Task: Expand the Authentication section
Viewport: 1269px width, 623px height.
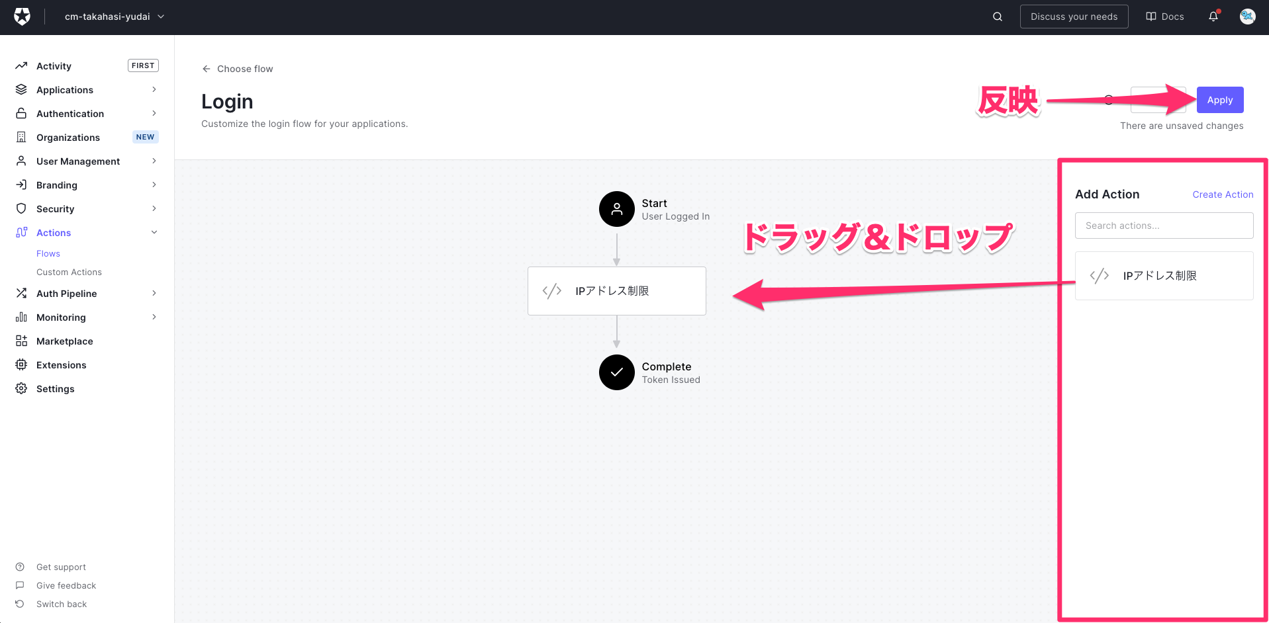Action: click(x=70, y=113)
